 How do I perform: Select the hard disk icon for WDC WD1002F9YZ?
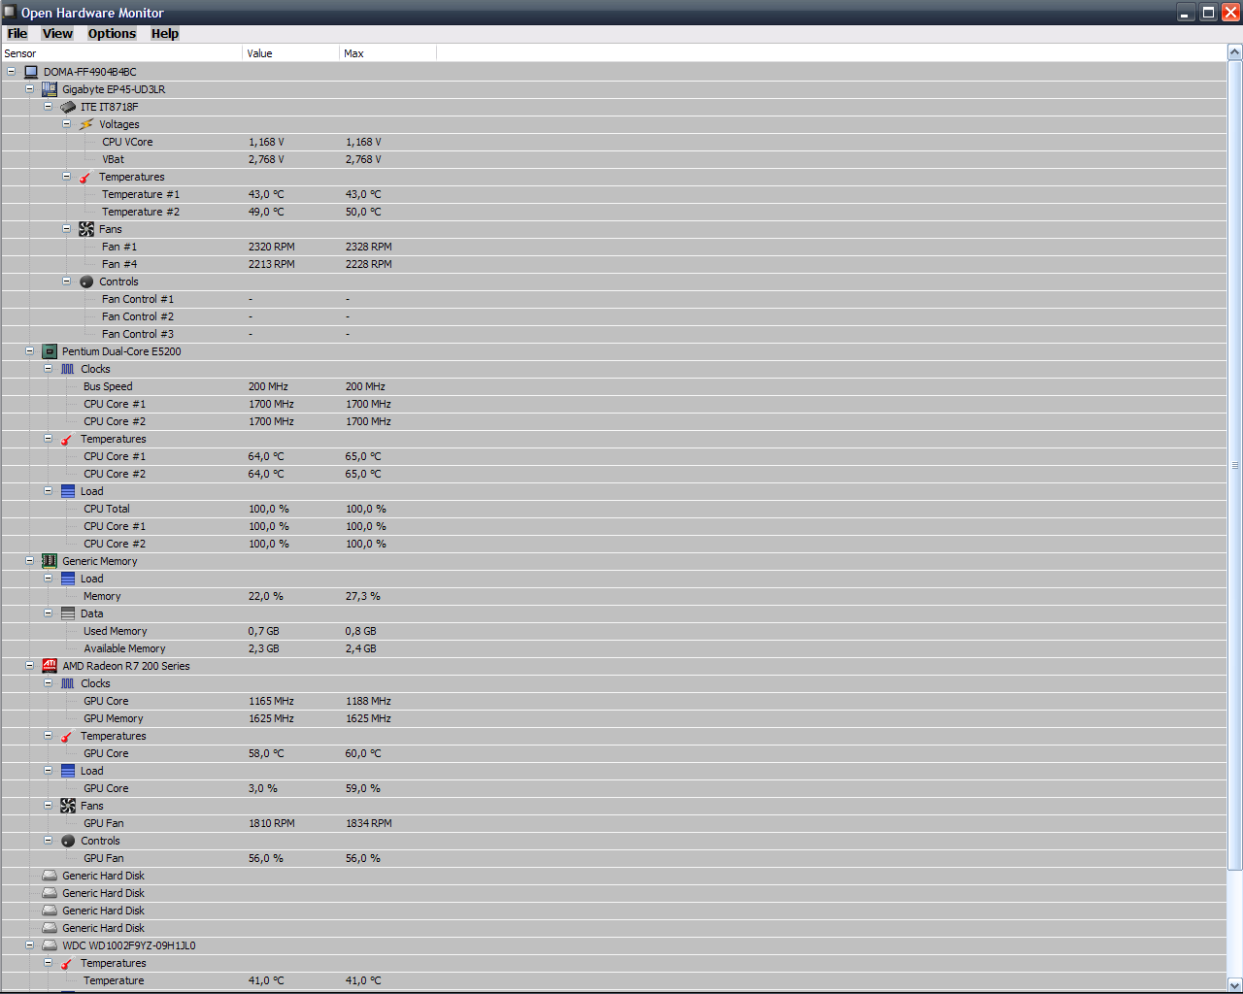[x=50, y=945]
